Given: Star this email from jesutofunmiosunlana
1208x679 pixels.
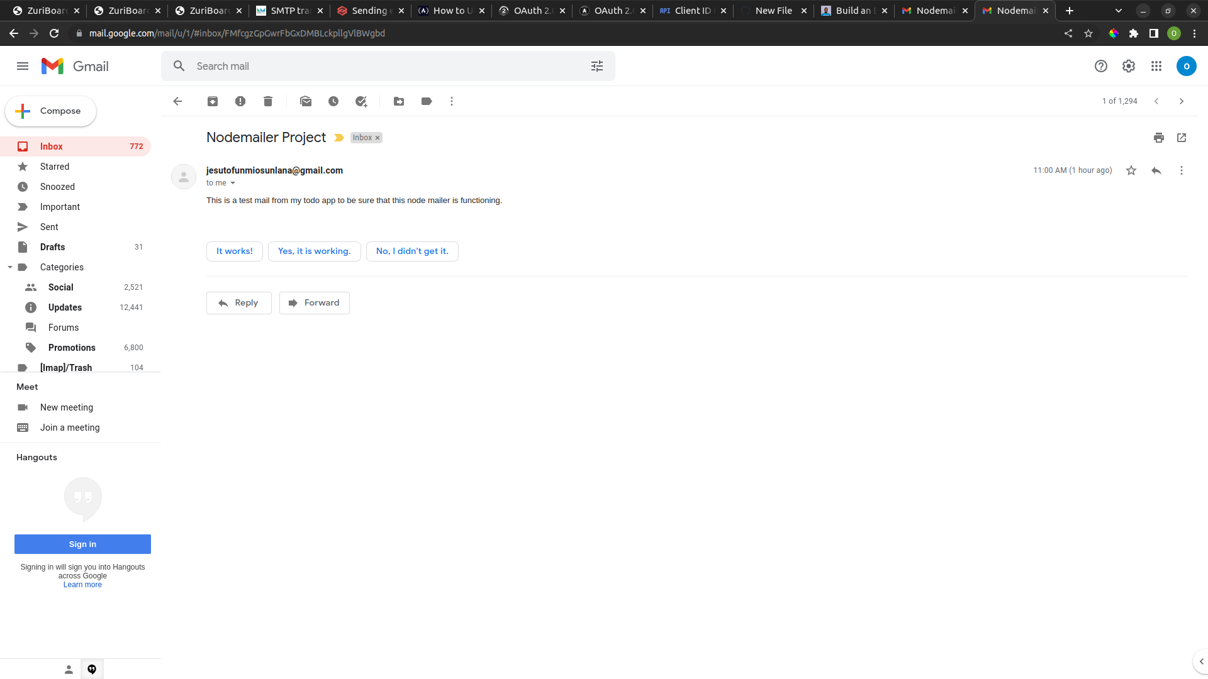Looking at the screenshot, I should (1131, 170).
